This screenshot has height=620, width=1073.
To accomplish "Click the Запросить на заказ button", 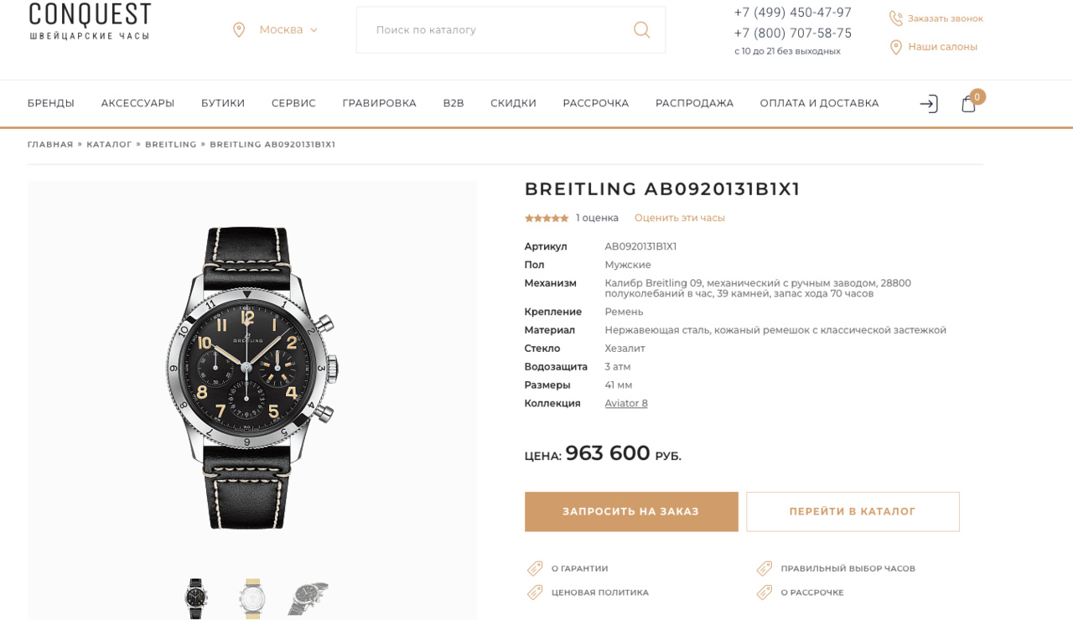I will [x=631, y=512].
